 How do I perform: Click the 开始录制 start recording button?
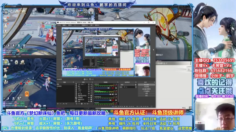147,87
